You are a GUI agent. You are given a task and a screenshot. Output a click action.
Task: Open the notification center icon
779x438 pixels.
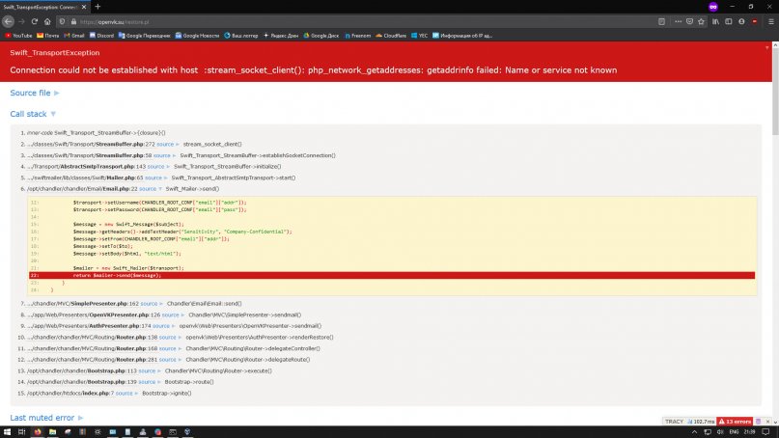[x=765, y=432]
